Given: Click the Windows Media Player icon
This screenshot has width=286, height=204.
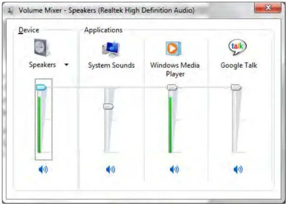Looking at the screenshot, I should pos(173,48).
